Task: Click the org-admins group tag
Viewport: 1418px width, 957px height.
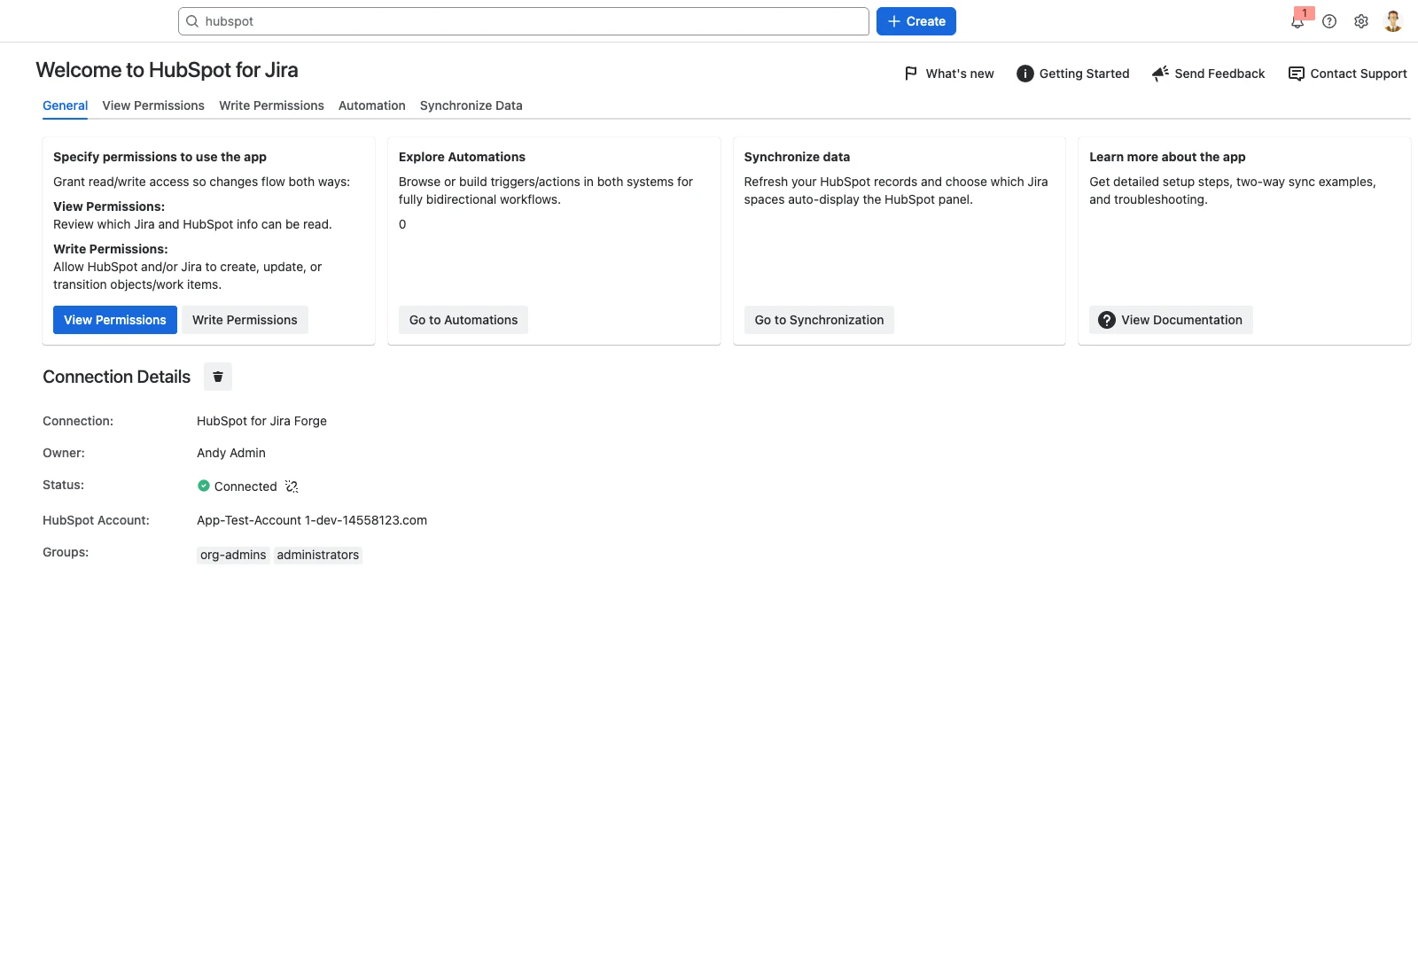Action: 233,555
